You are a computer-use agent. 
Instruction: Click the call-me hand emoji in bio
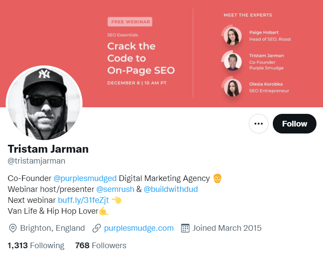tap(103, 211)
